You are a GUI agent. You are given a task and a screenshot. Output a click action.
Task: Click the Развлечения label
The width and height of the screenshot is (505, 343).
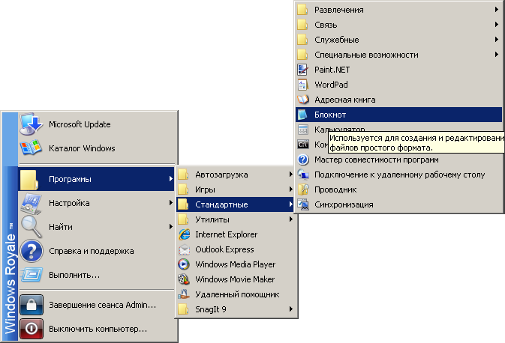(339, 10)
